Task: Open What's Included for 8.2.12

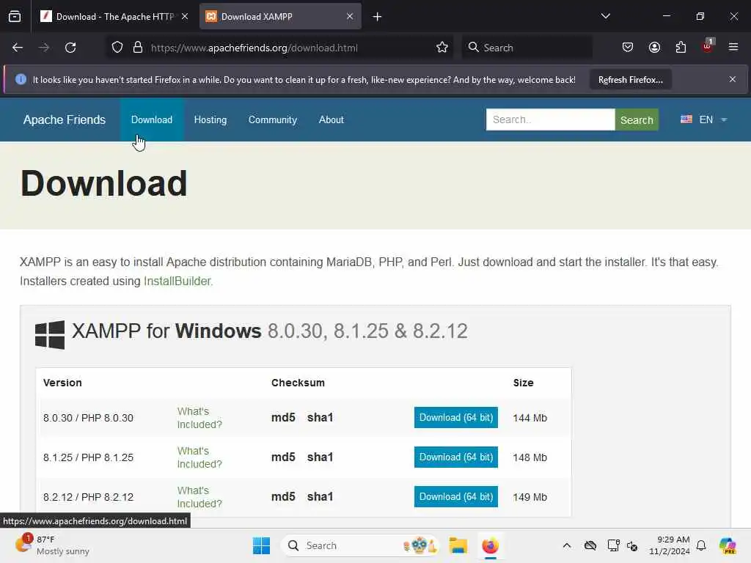Action: pos(199,498)
